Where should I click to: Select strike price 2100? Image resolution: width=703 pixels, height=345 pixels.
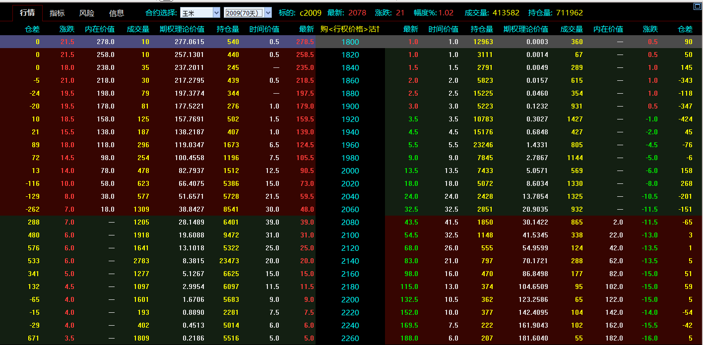350,235
